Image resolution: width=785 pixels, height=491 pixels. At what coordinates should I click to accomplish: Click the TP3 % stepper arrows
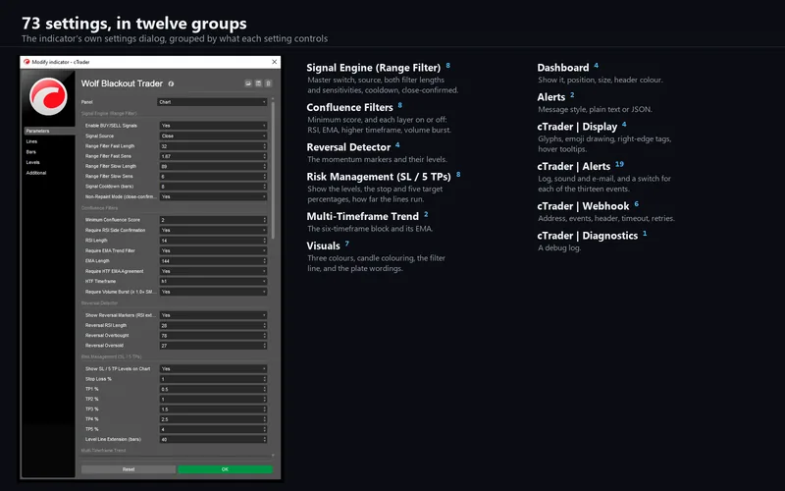coord(264,409)
